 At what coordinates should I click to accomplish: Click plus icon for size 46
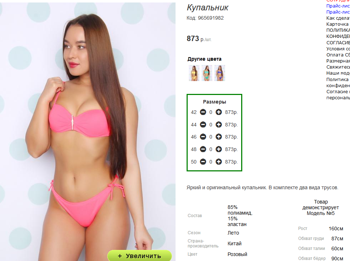point(218,136)
